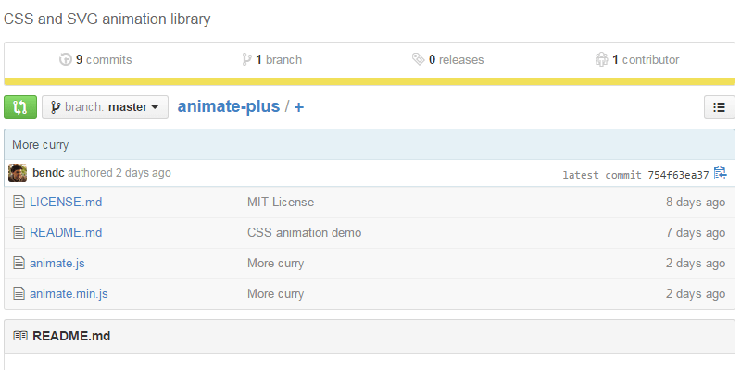741x370 pixels.
Task: Open the branch: master dropdown
Action: click(105, 107)
